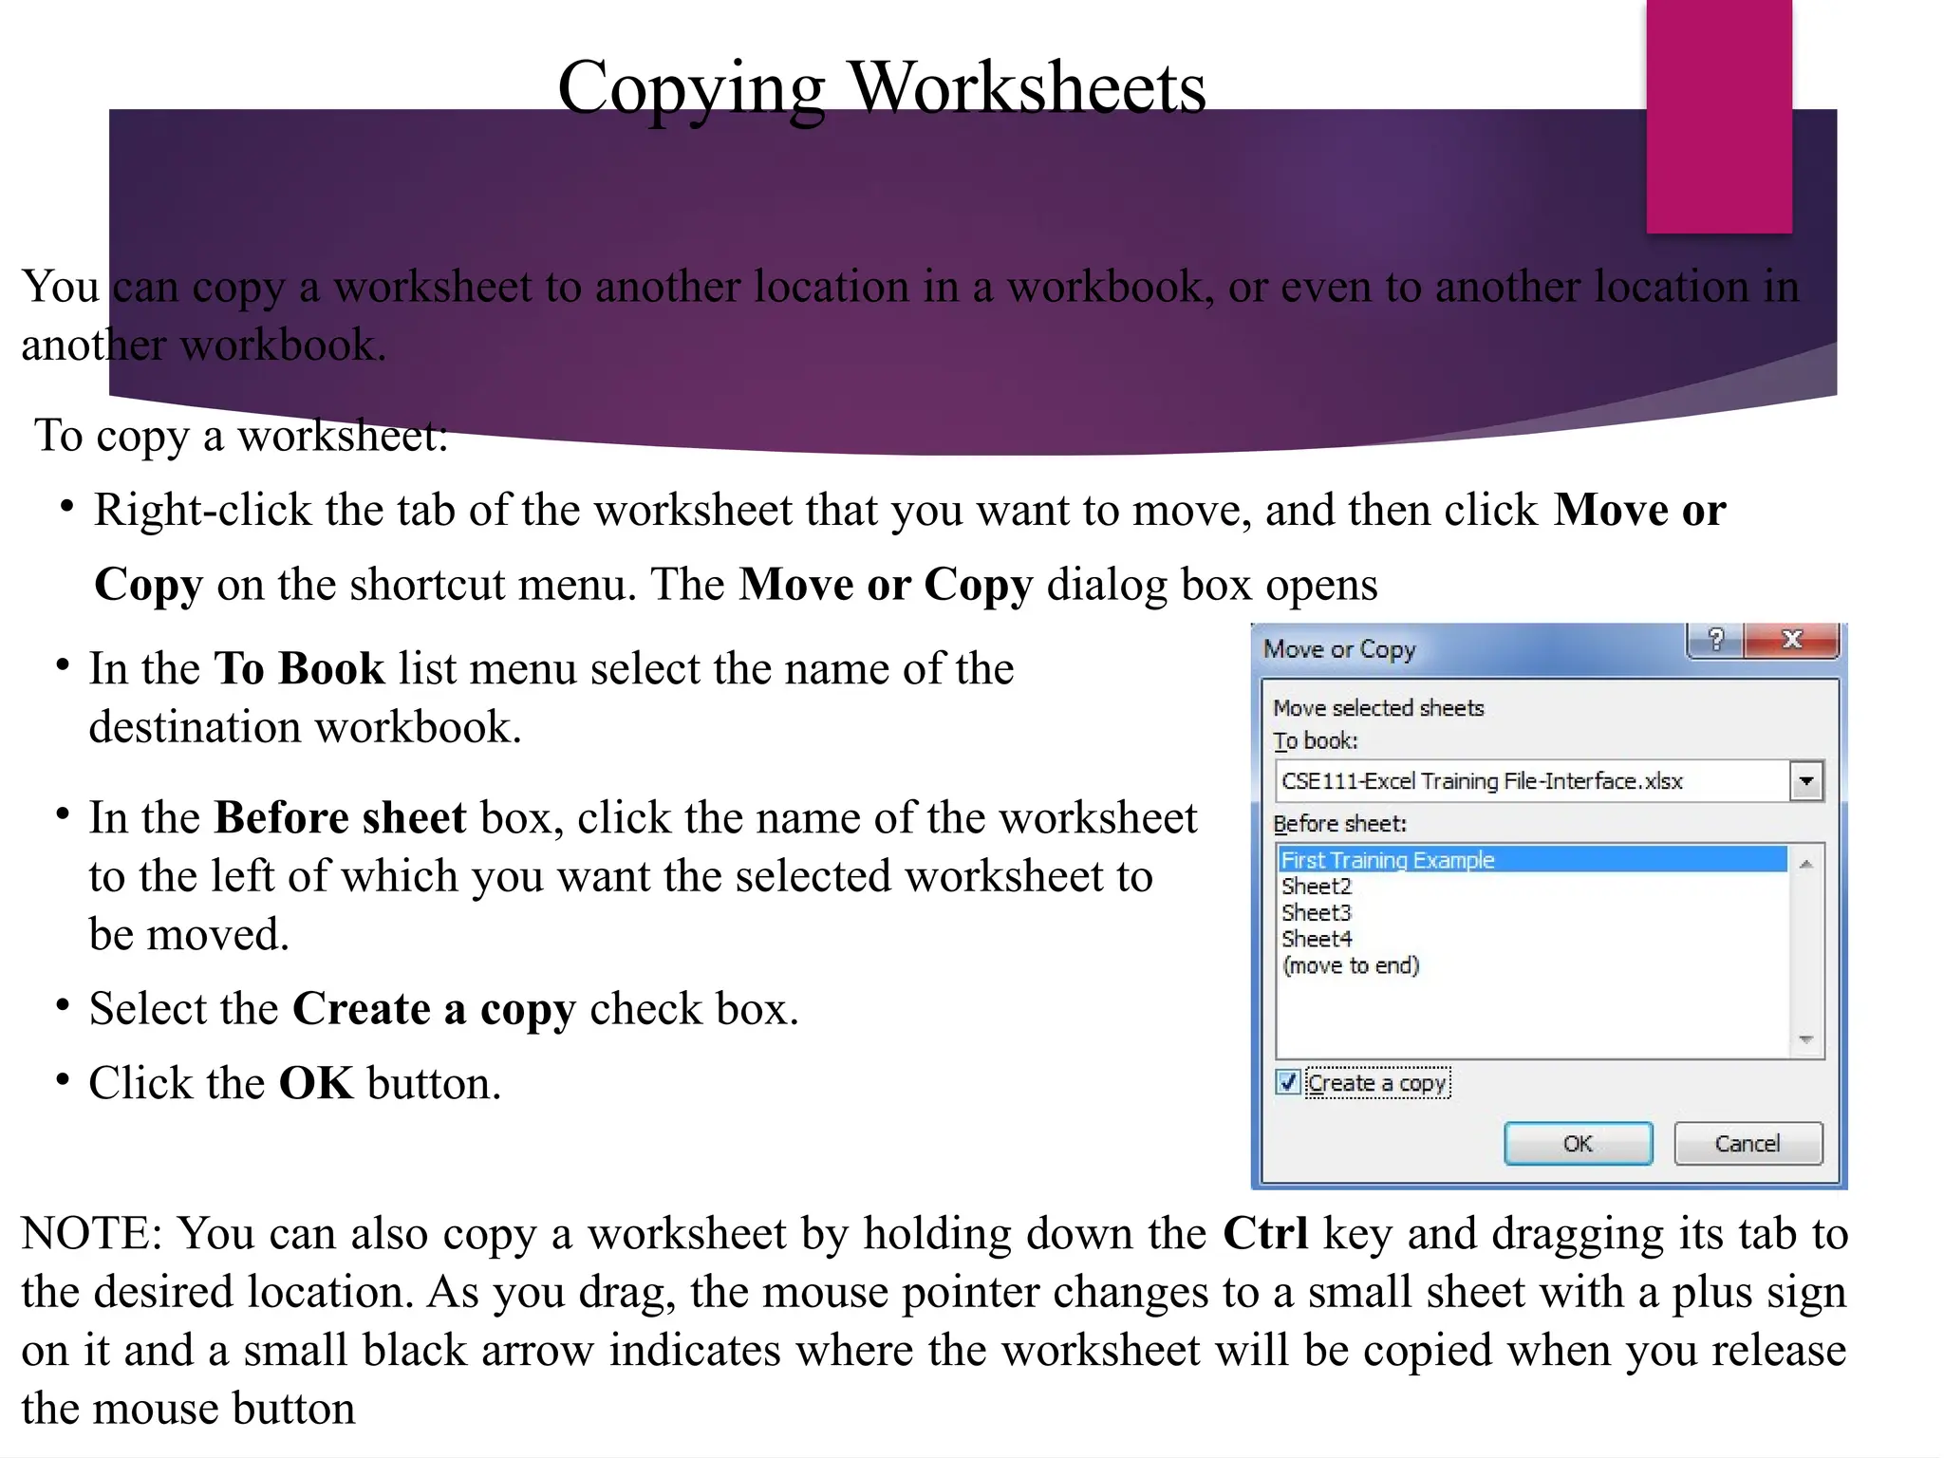1944x1458 pixels.
Task: Select Sheet2 in Before sheet list
Action: click(1317, 887)
